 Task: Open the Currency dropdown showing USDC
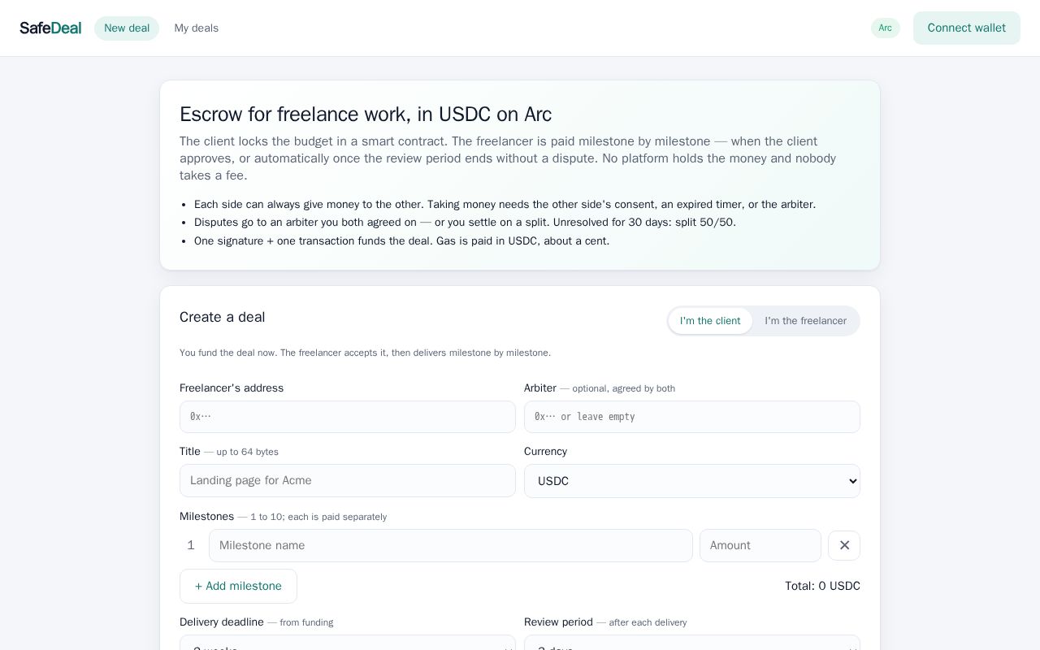(x=692, y=481)
